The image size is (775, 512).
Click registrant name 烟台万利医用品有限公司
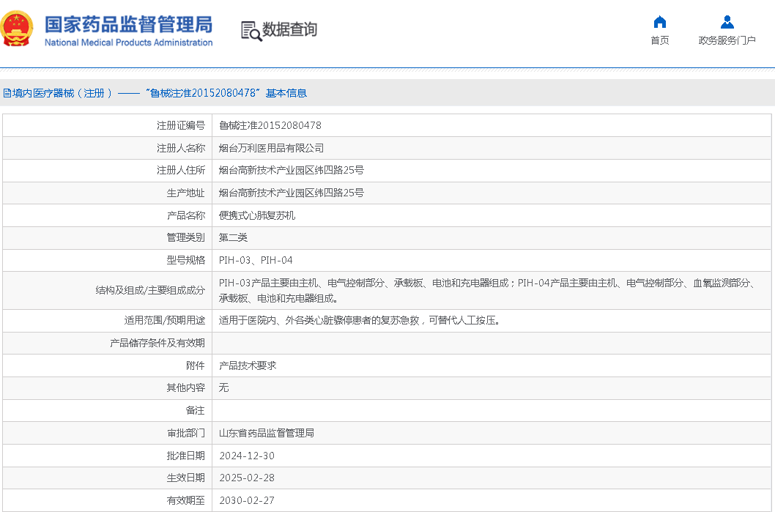pyautogui.click(x=271, y=148)
